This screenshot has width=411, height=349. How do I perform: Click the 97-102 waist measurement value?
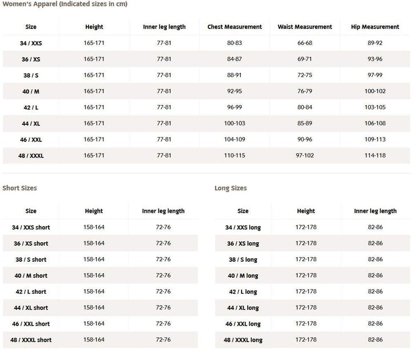[305, 156]
